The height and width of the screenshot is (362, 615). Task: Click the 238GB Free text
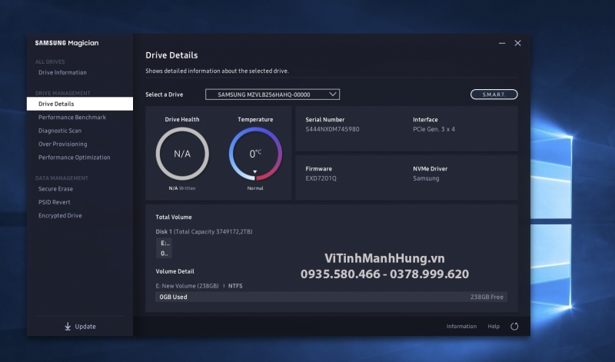click(487, 297)
